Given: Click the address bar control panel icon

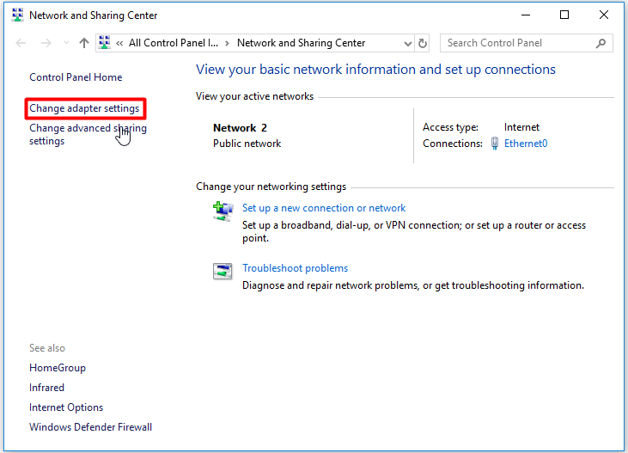Looking at the screenshot, I should [x=105, y=42].
